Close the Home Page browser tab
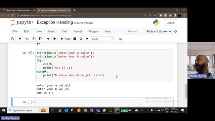 click(34, 10)
